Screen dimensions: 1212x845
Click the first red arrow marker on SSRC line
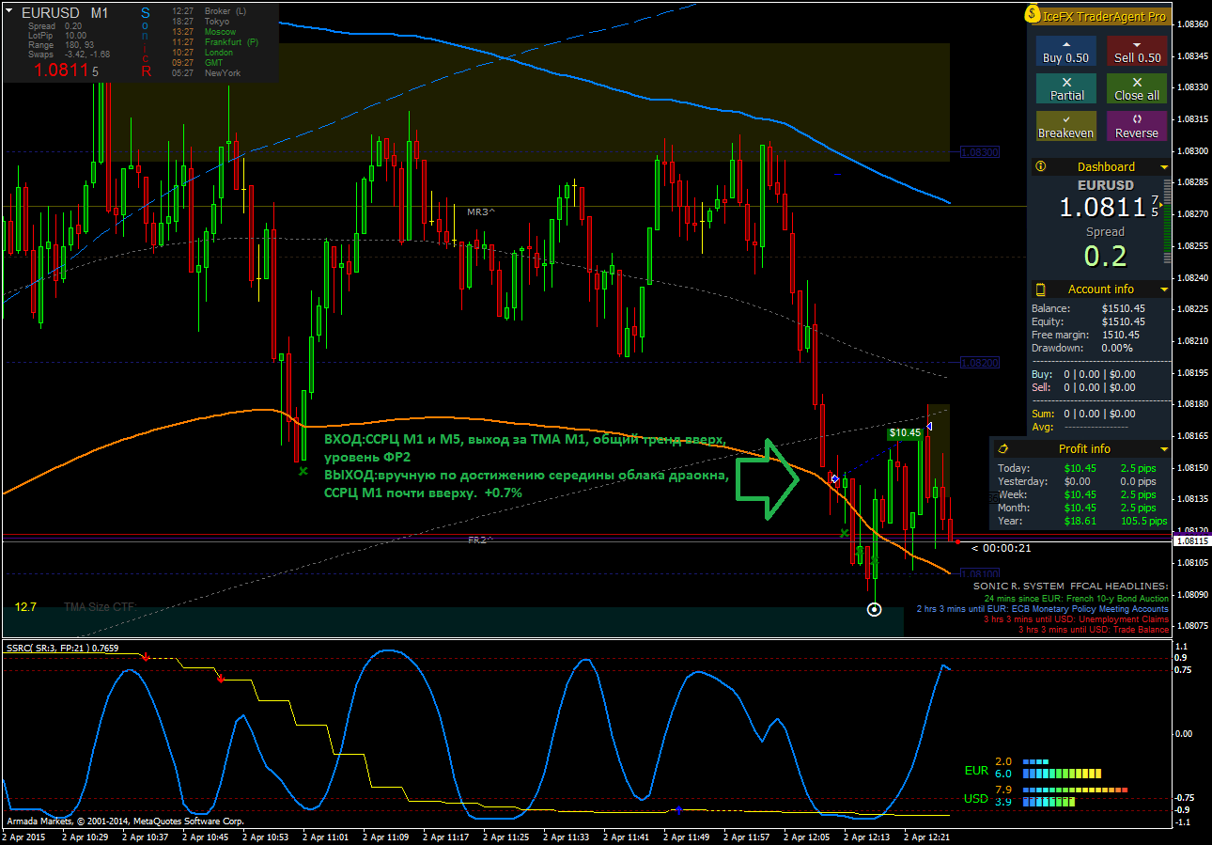[146, 657]
